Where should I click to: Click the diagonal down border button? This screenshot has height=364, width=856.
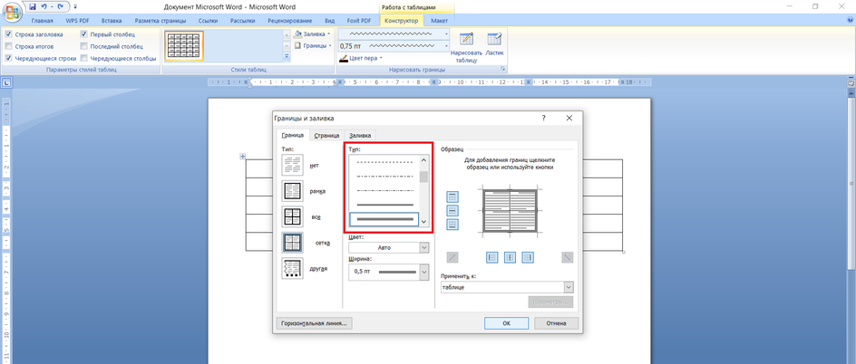568,257
